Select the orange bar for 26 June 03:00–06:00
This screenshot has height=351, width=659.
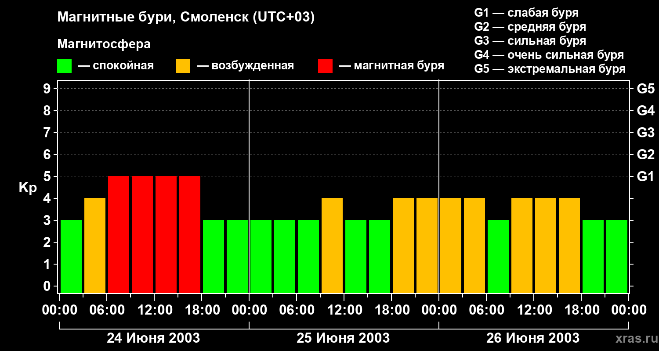click(474, 245)
